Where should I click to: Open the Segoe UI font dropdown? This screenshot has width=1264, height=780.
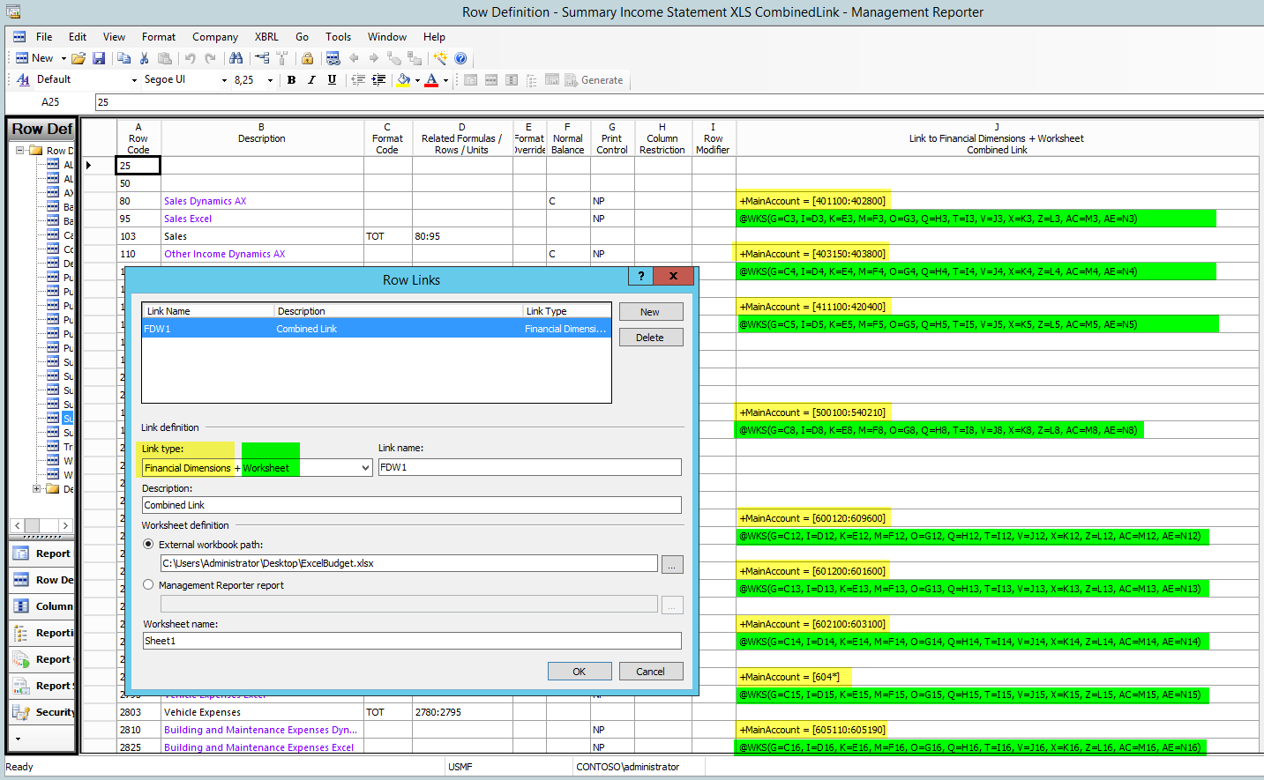[224, 80]
